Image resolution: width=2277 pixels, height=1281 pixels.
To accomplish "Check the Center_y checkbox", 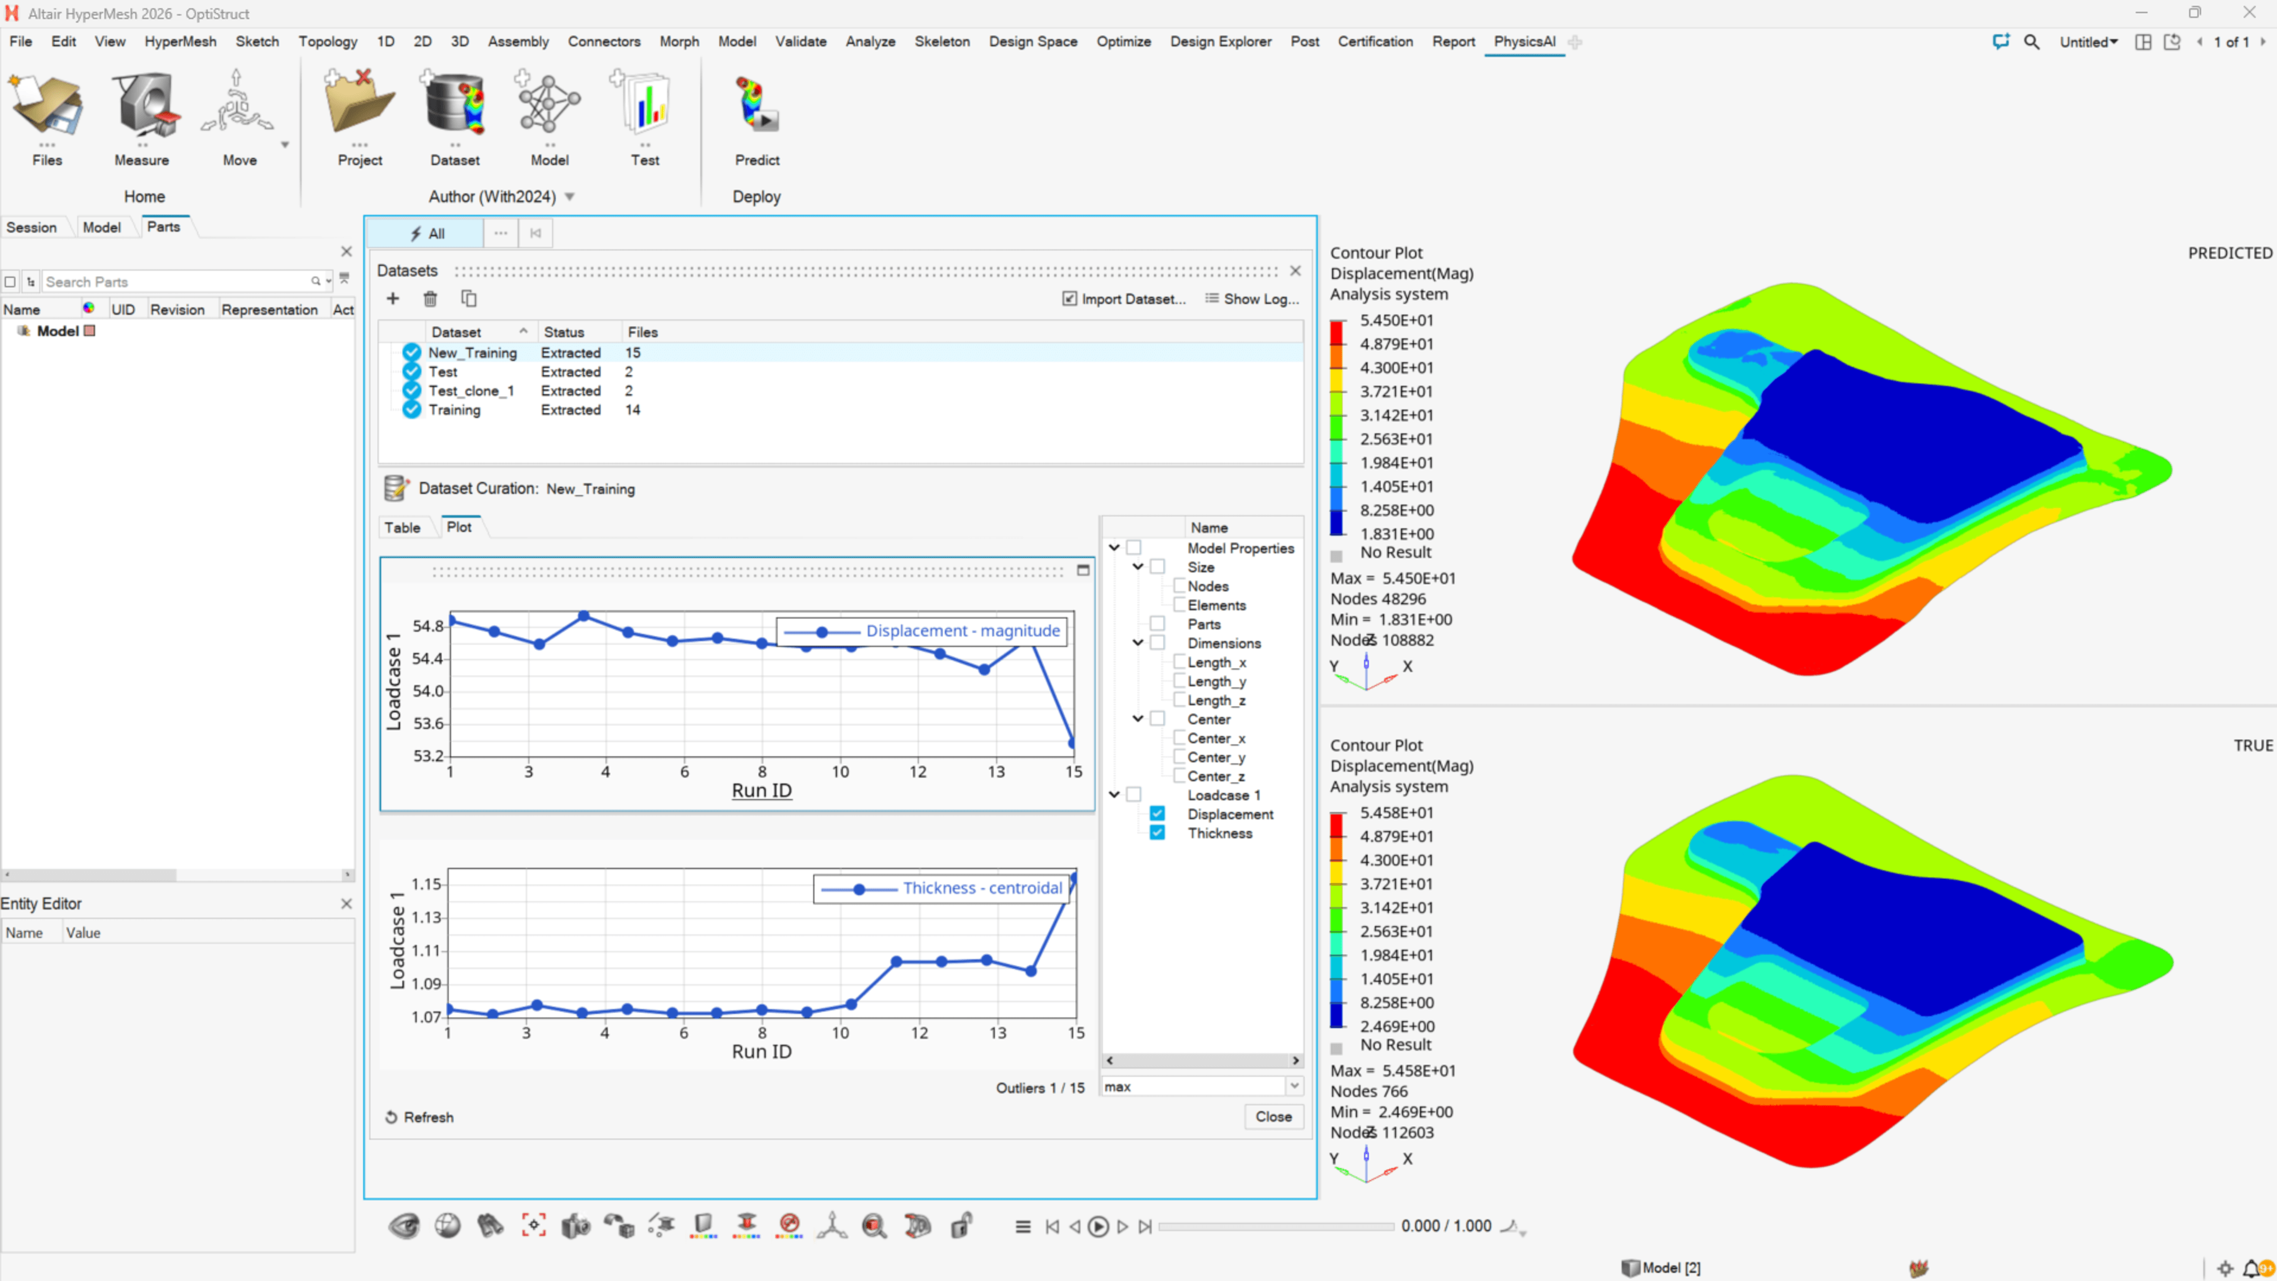I will (x=1179, y=757).
